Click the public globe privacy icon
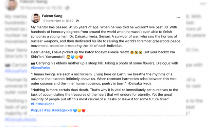The width and height of the screenshot is (213, 127). point(77,21)
